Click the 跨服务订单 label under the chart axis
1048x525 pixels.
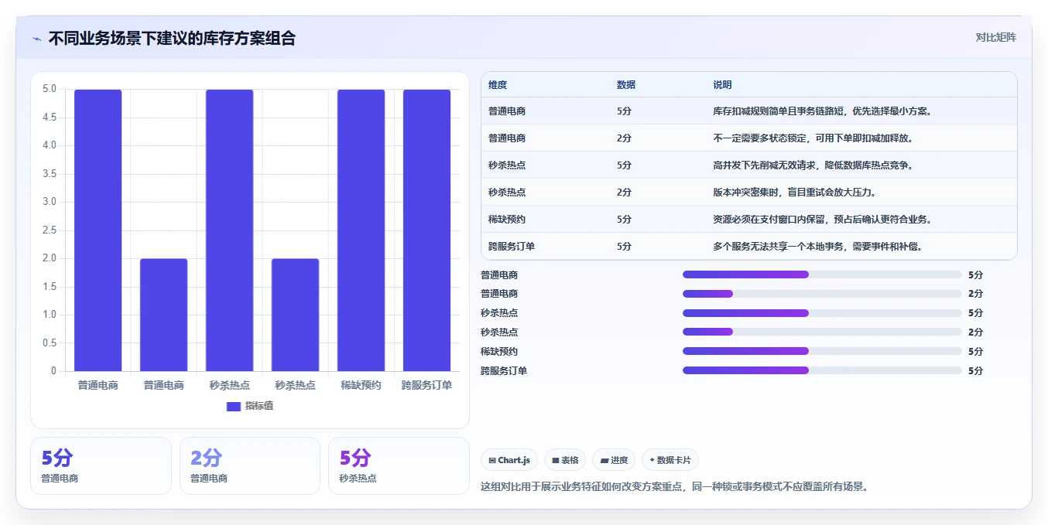point(426,385)
